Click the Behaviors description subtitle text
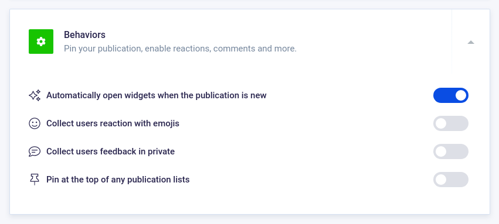Image resolution: width=499 pixels, height=224 pixels. coord(180,49)
